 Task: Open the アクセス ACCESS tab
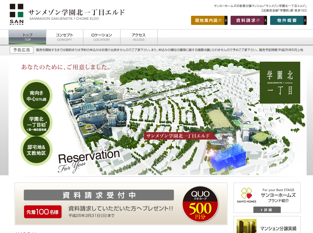[x=139, y=37]
